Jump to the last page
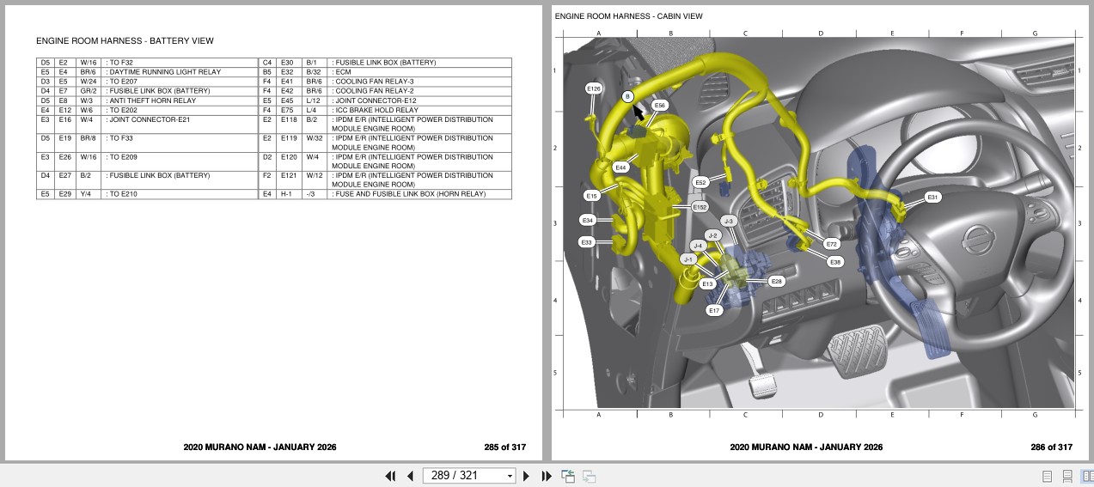The height and width of the screenshot is (487, 1094). point(546,476)
